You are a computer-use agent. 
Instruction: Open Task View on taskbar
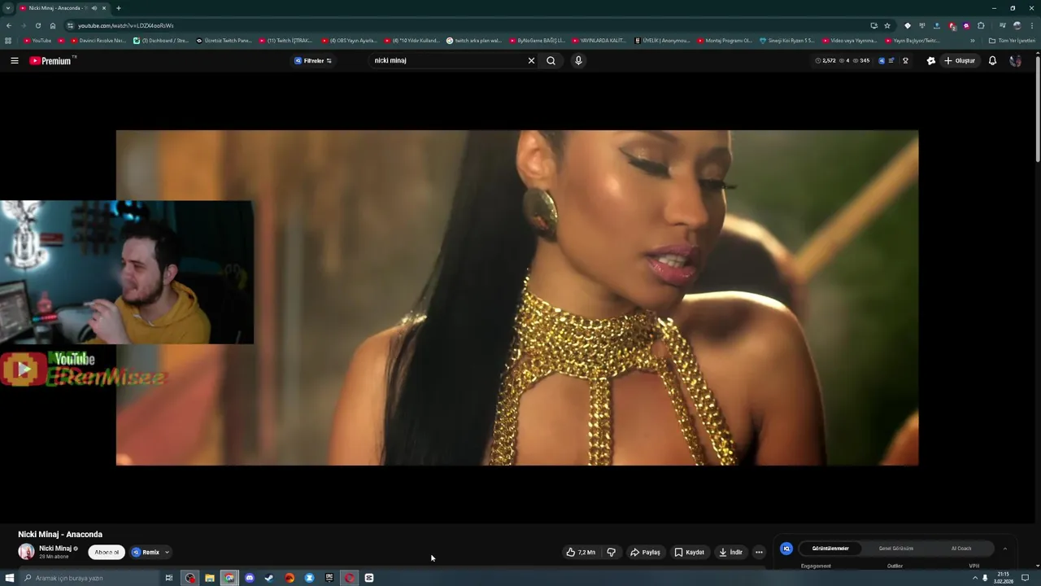coord(168,578)
